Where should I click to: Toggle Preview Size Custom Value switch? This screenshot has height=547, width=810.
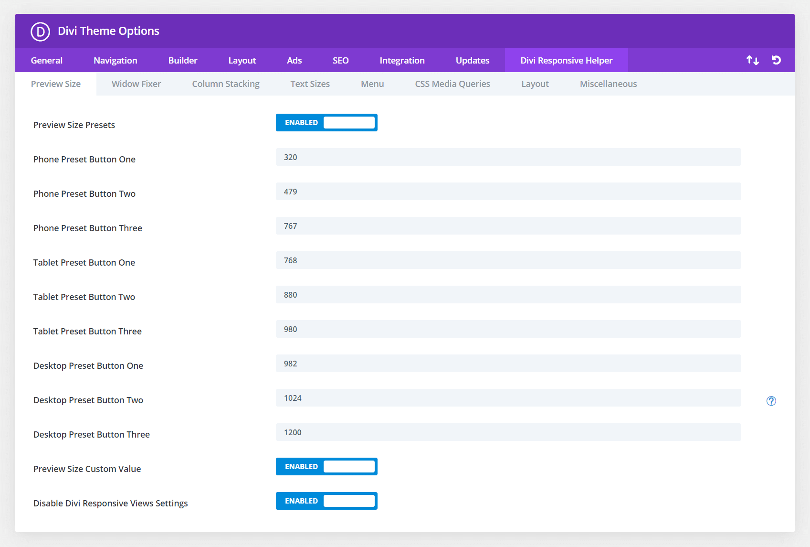[326, 467]
